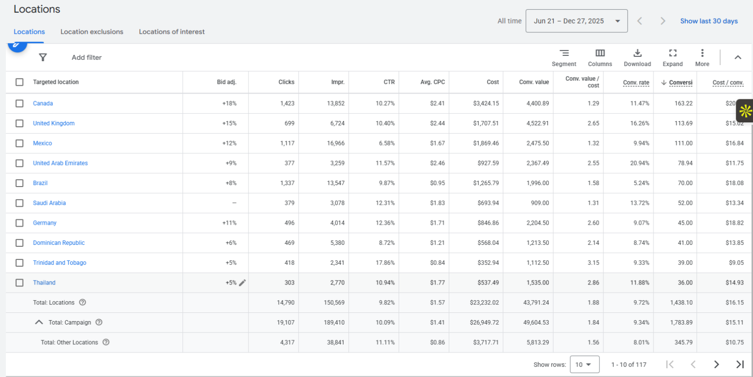Change the Show rows dropdown
Viewport: 753px width, 377px height.
584,364
